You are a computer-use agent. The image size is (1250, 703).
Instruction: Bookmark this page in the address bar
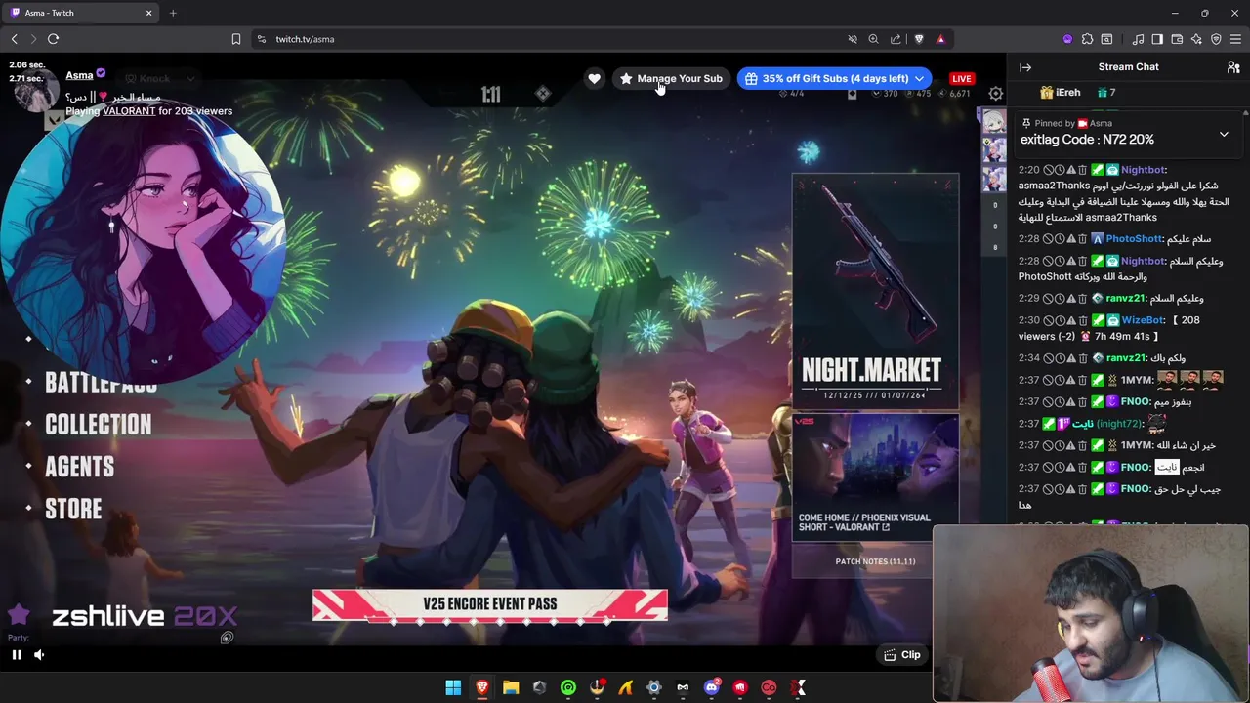[235, 39]
